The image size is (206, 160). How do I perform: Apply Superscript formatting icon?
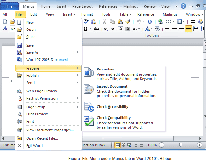(113, 29)
